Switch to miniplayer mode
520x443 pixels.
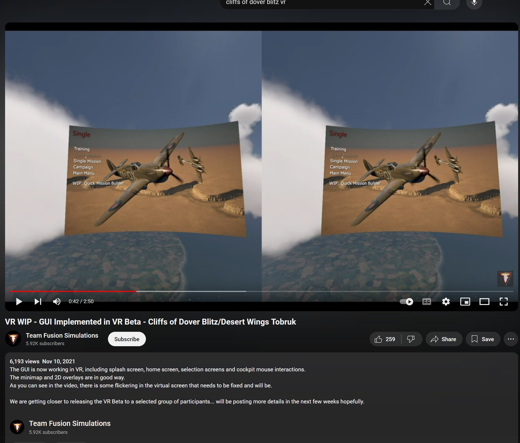pyautogui.click(x=465, y=302)
